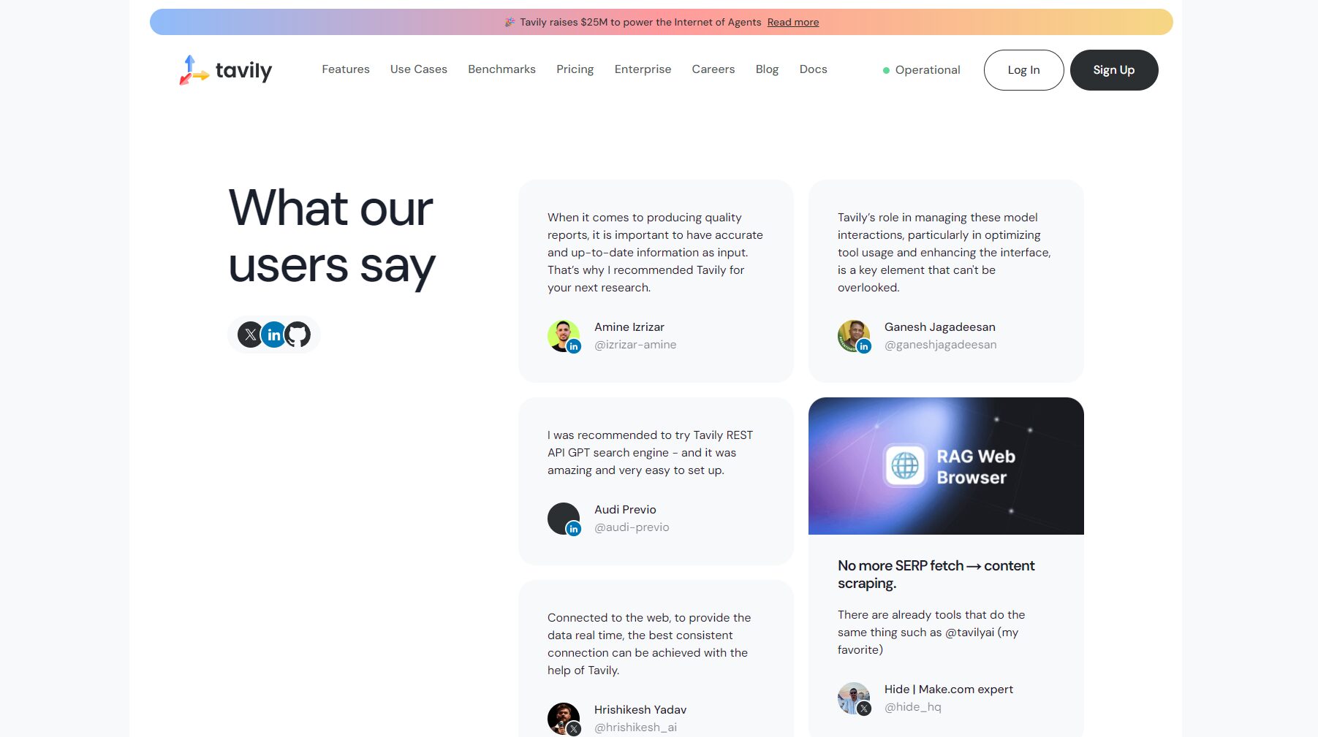Follow the Read more banner link
This screenshot has height=737, width=1318.
[792, 23]
